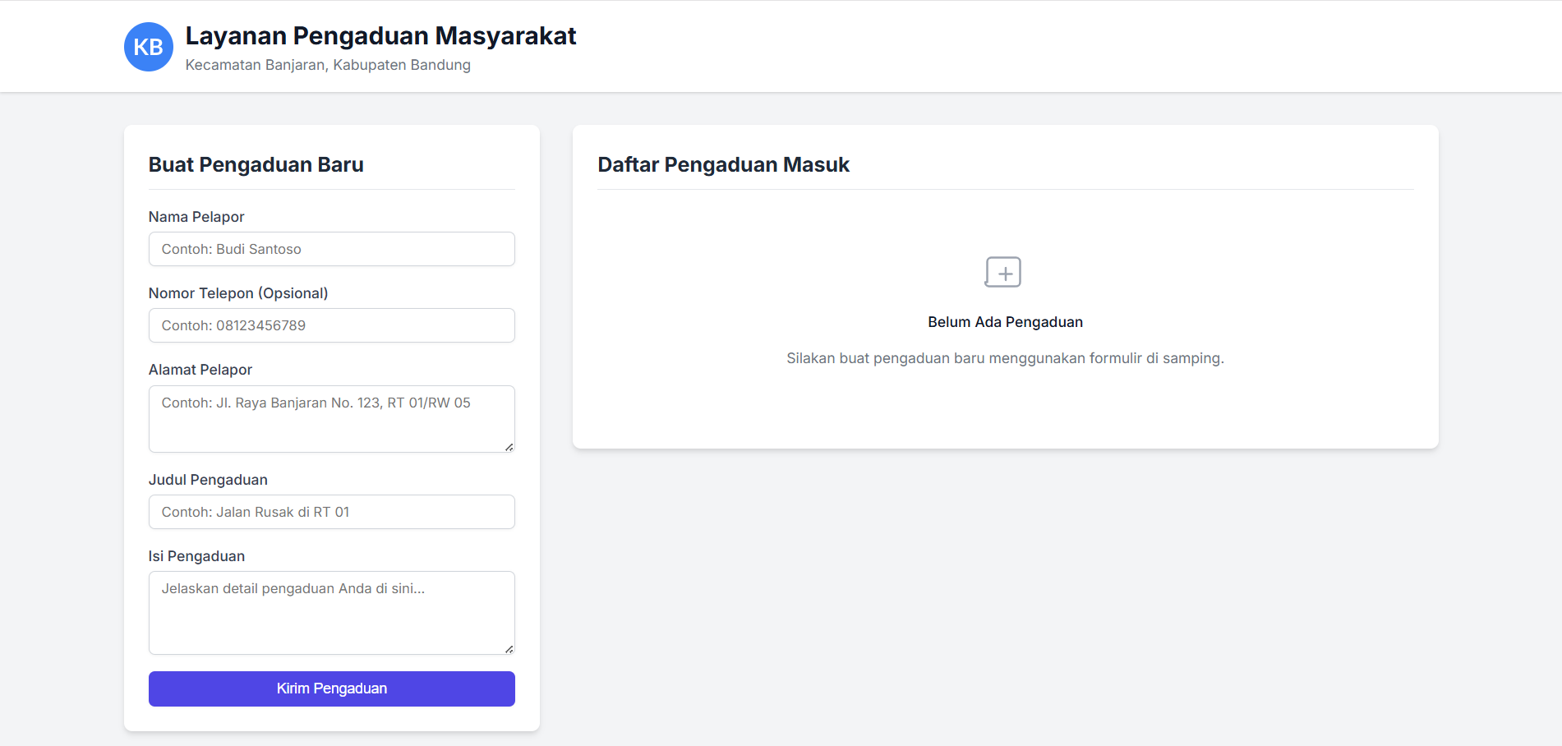The image size is (1562, 746).
Task: Click the Nama Pelapor field label
Action: [x=196, y=217]
